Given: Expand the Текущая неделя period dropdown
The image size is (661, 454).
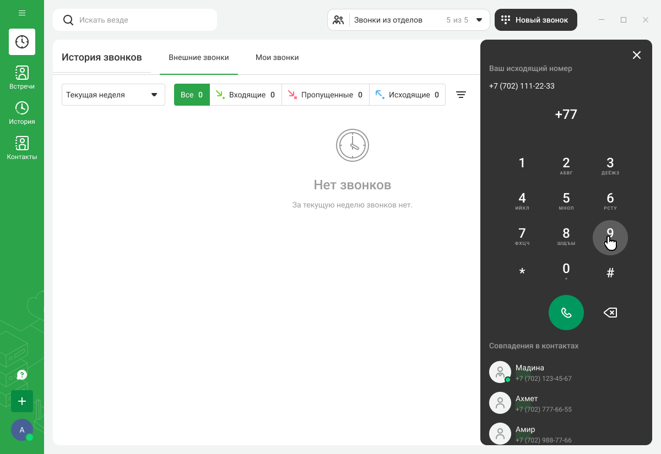Looking at the screenshot, I should point(113,95).
